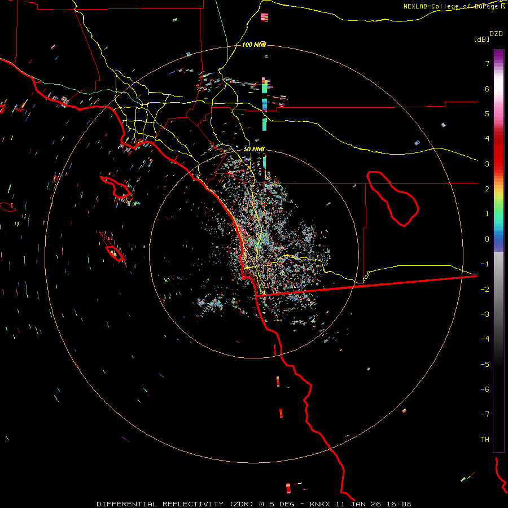Viewport: 508px width, 508px height.
Task: Click the "16:08" time stamp
Action: 399,504
